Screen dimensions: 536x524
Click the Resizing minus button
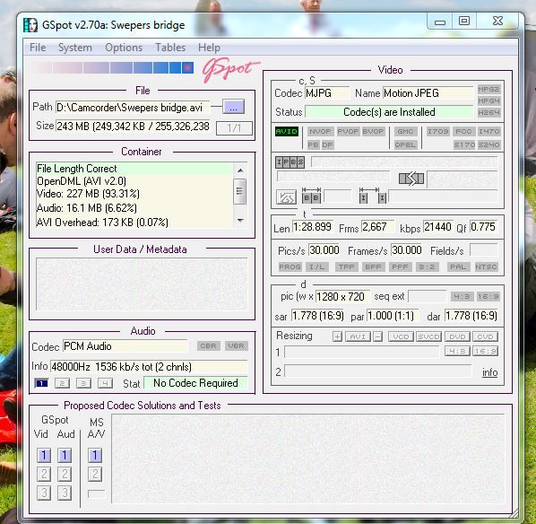coord(377,336)
